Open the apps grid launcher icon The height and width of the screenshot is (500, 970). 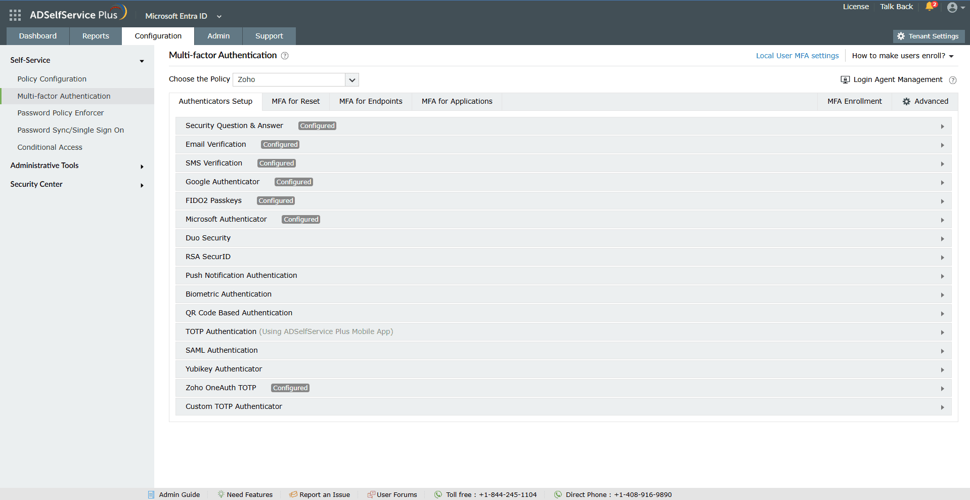(x=15, y=15)
